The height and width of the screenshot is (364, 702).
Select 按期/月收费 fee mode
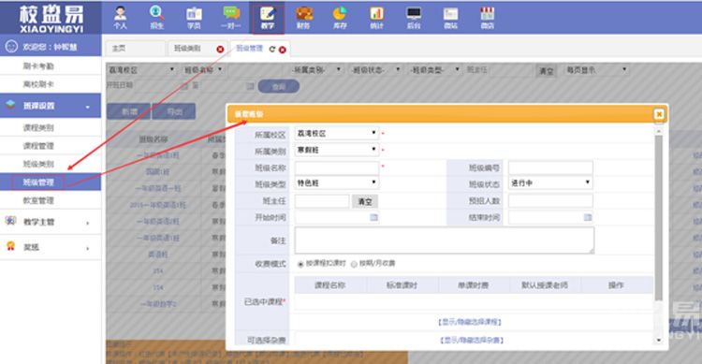[x=354, y=264]
